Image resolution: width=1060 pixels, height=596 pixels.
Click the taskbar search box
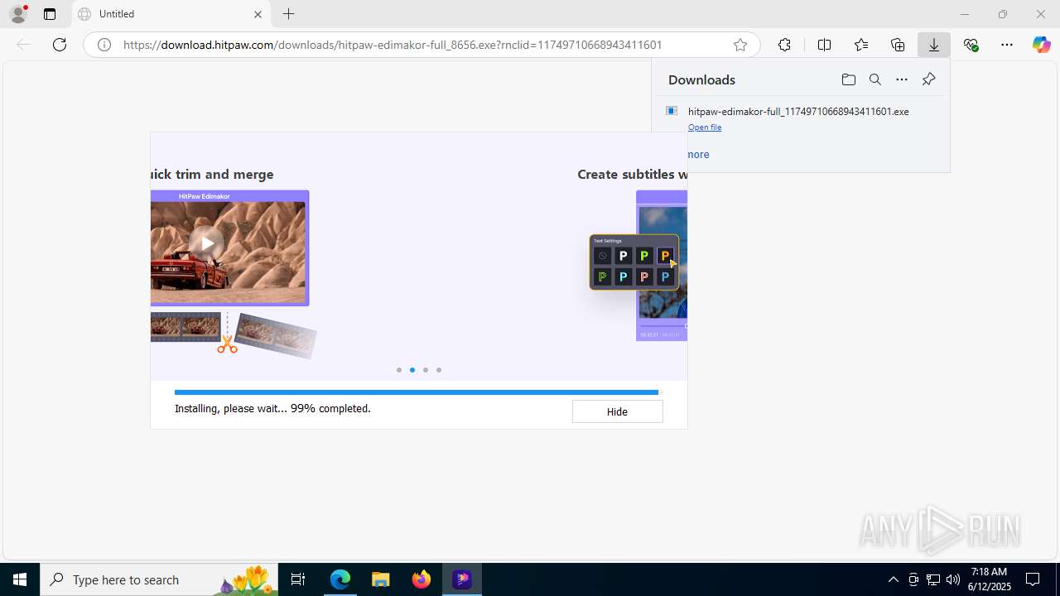tap(159, 579)
